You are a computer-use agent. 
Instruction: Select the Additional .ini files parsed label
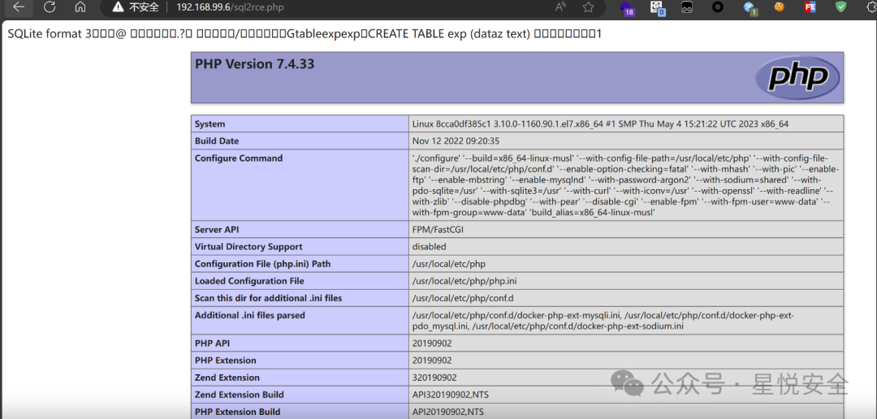(x=250, y=316)
